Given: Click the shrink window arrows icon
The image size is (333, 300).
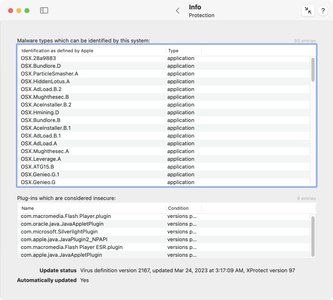Looking at the screenshot, I should point(308,11).
